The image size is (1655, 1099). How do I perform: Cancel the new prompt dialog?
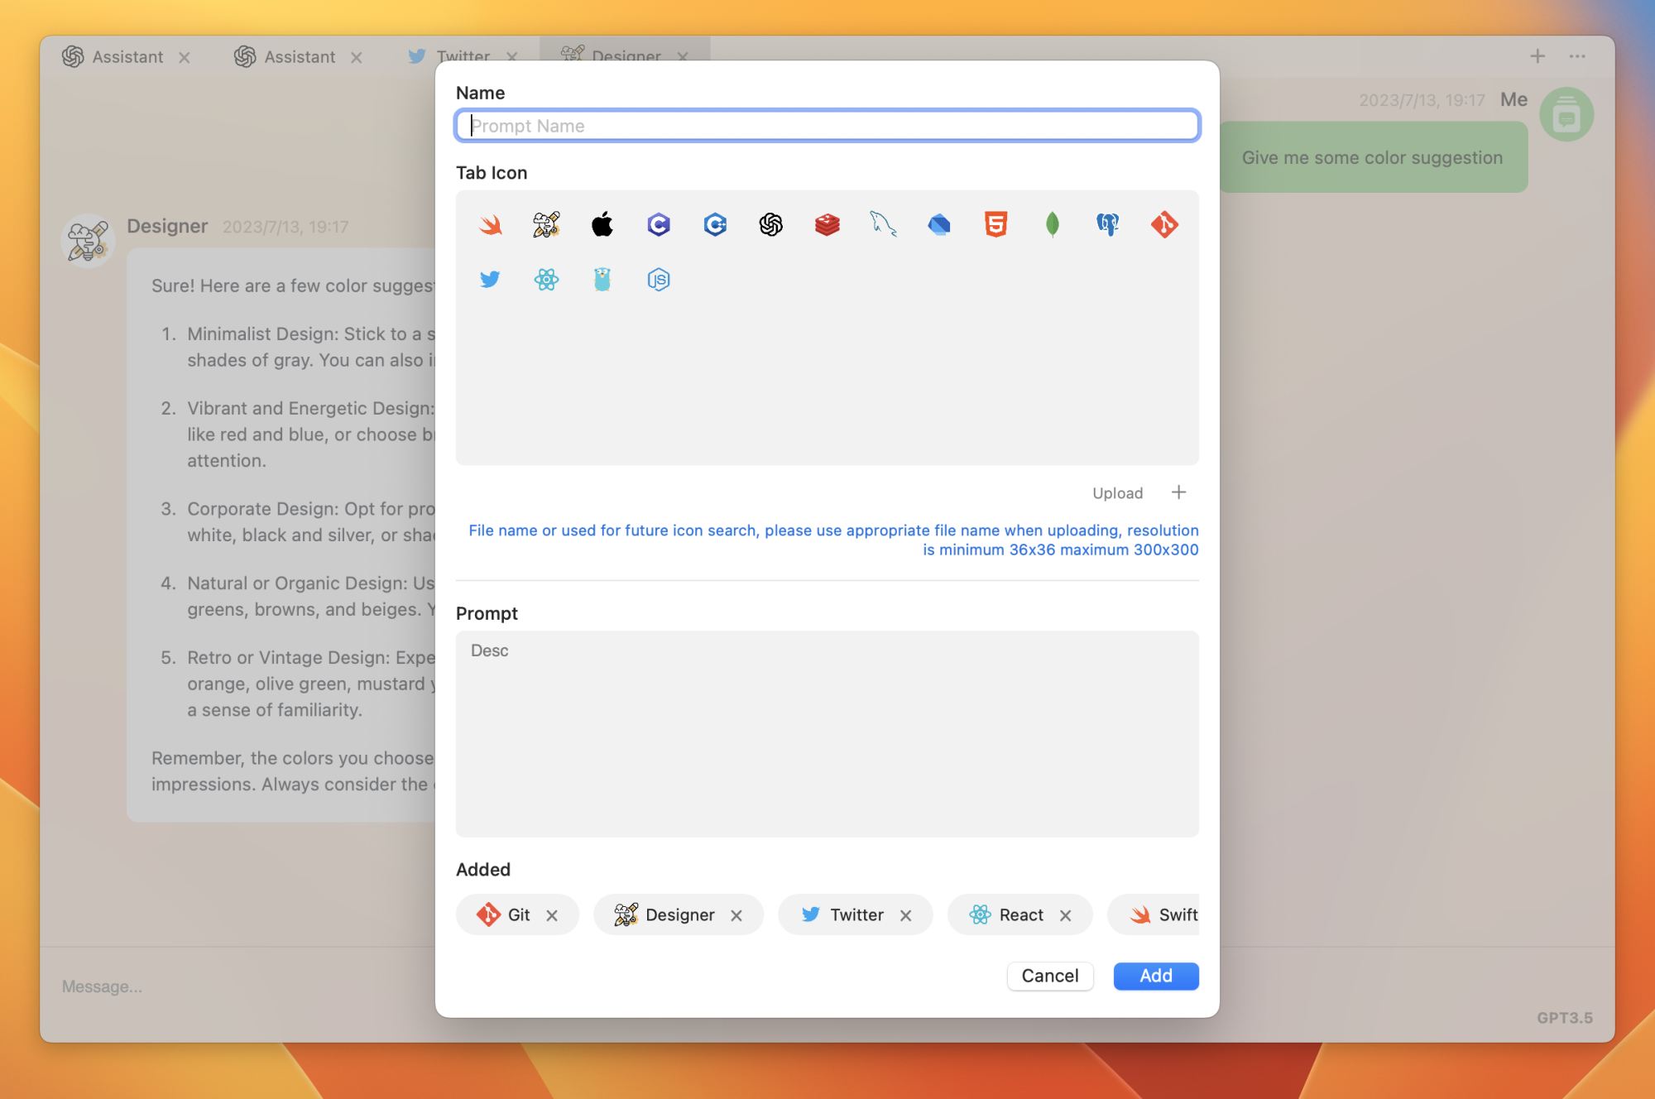click(x=1050, y=976)
